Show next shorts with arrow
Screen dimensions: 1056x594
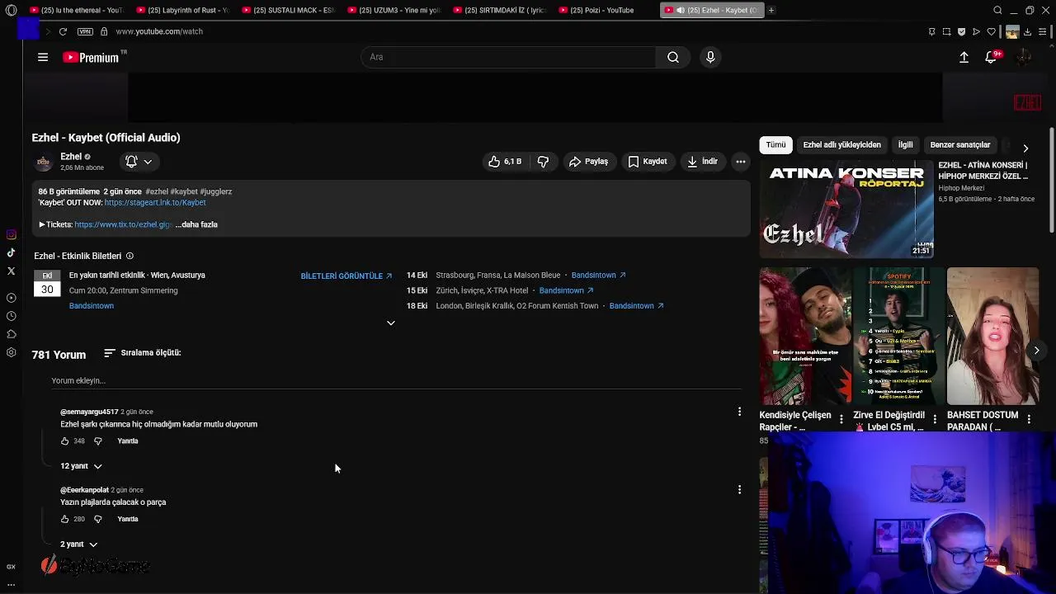[1036, 351]
